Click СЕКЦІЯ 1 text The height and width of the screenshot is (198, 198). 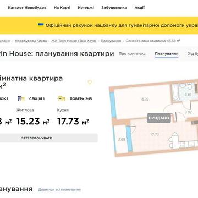click(x=37, y=99)
